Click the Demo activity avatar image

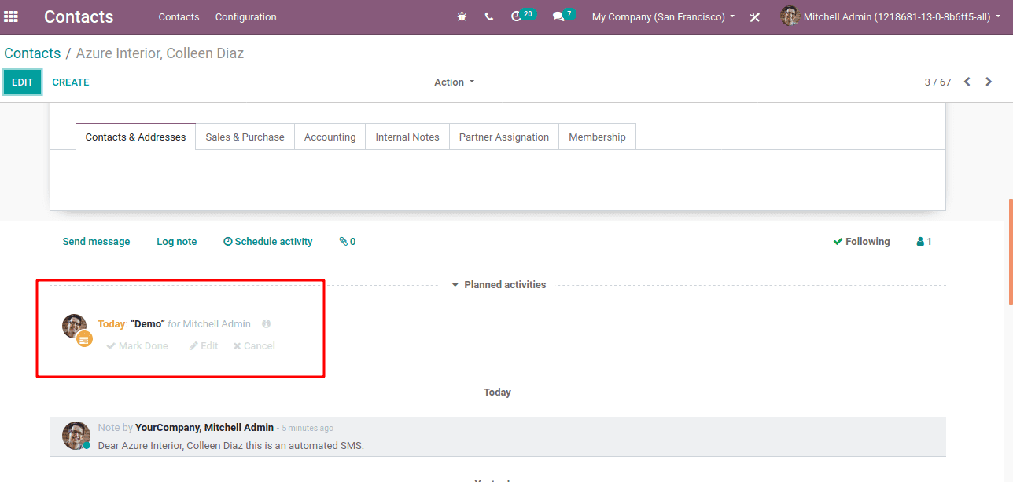(x=75, y=327)
